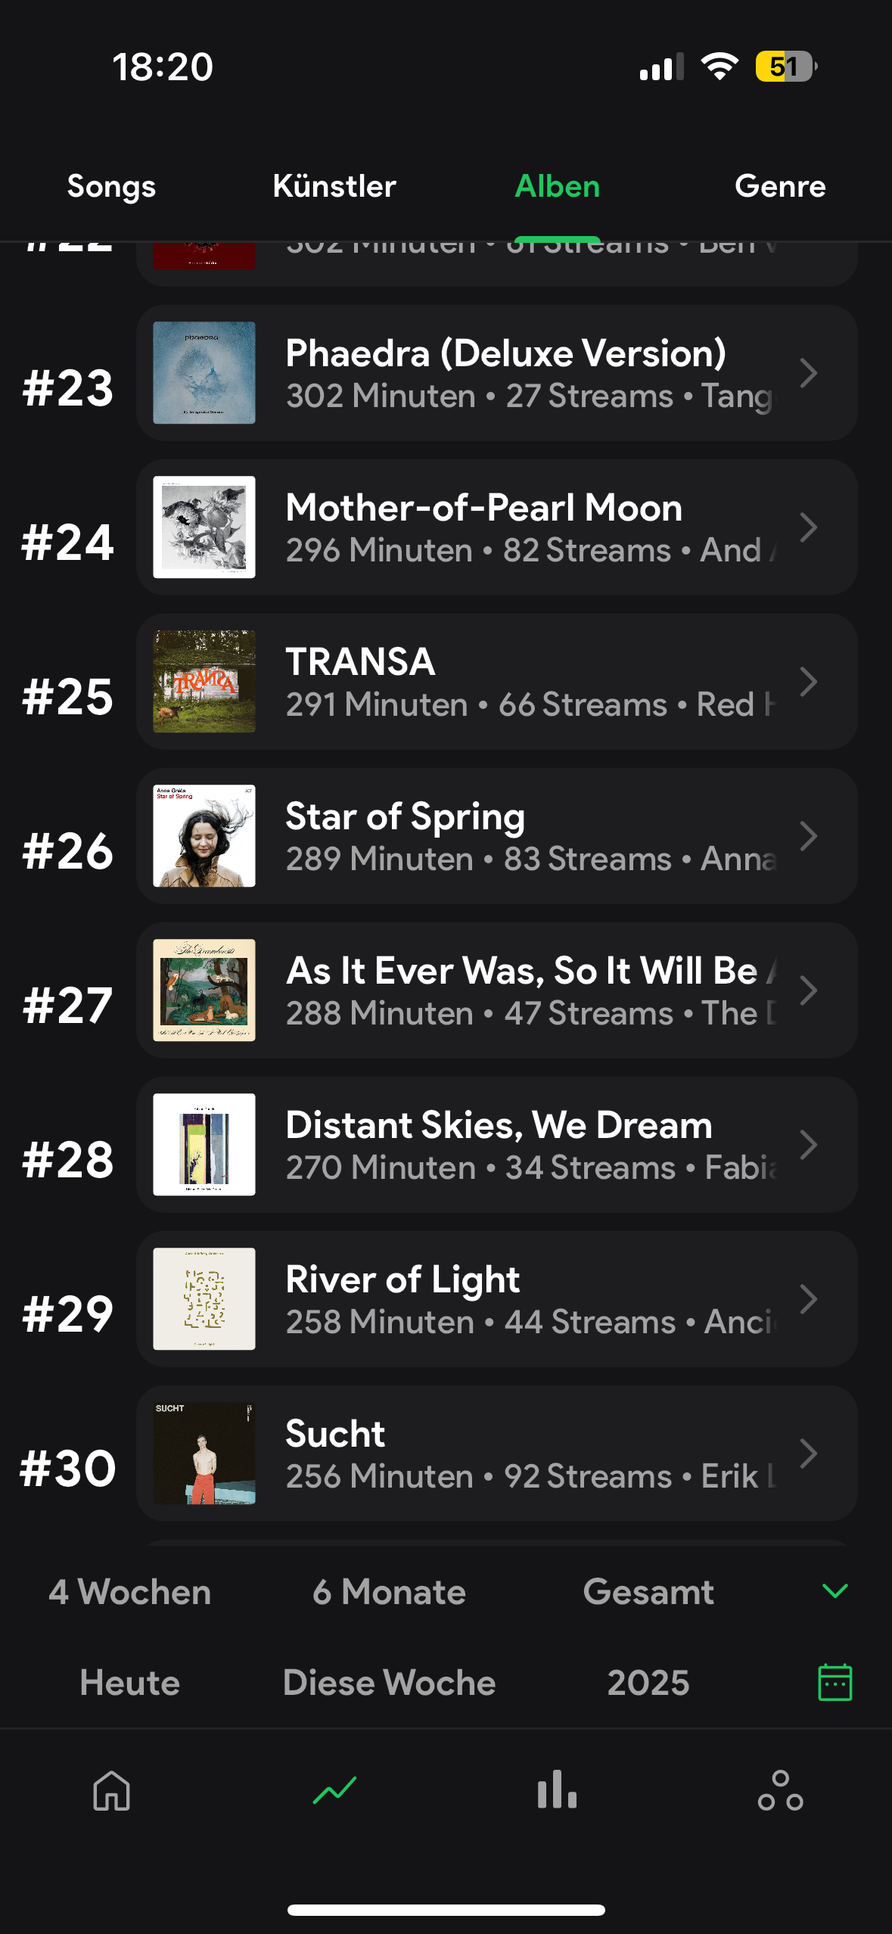Tap the Phaedra album cover
This screenshot has width=892, height=1934.
(x=204, y=373)
